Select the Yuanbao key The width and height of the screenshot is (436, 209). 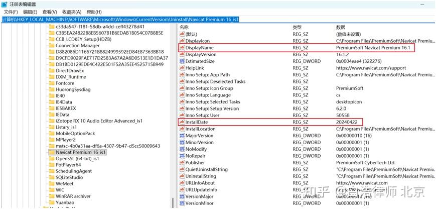pyautogui.click(x=65, y=202)
